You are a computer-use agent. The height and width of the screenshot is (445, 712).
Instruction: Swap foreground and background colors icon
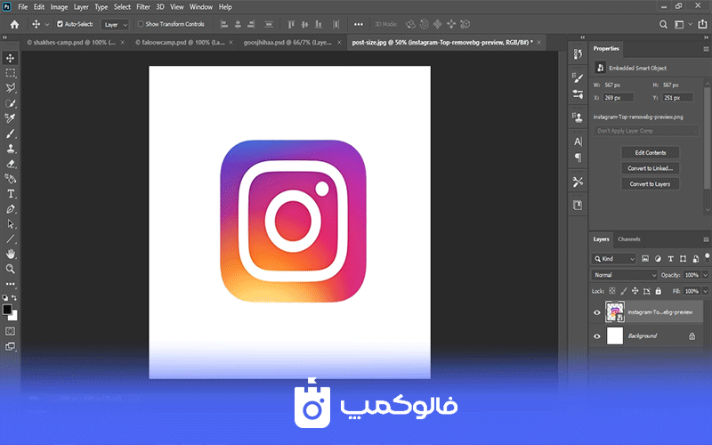coord(14,298)
